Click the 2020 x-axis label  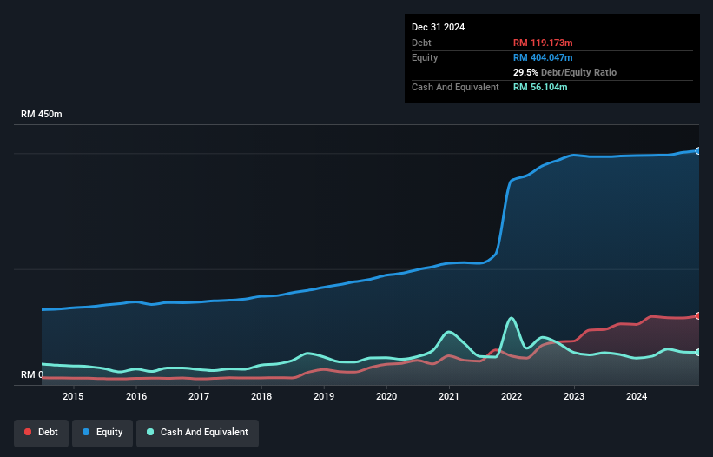click(386, 396)
